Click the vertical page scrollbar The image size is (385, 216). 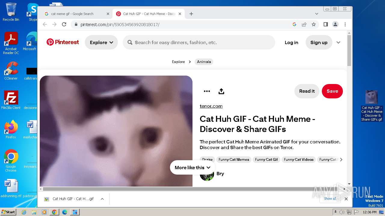(349, 50)
